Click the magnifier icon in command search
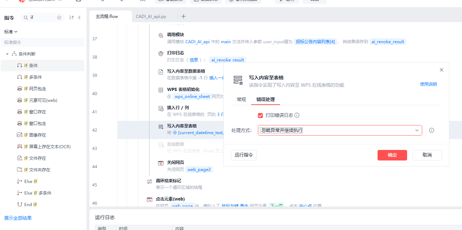Screen dimensions: 462x230 26,18
